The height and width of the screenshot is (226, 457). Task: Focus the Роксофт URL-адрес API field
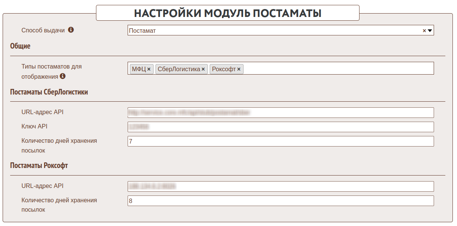tap(280, 186)
